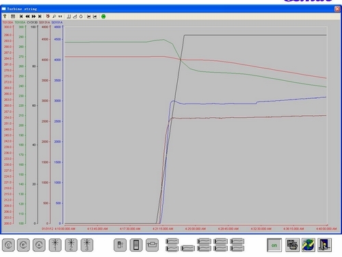Click the red bug icon in toolbar
This screenshot has width=342, height=257.
pyautogui.click(x=48, y=16)
